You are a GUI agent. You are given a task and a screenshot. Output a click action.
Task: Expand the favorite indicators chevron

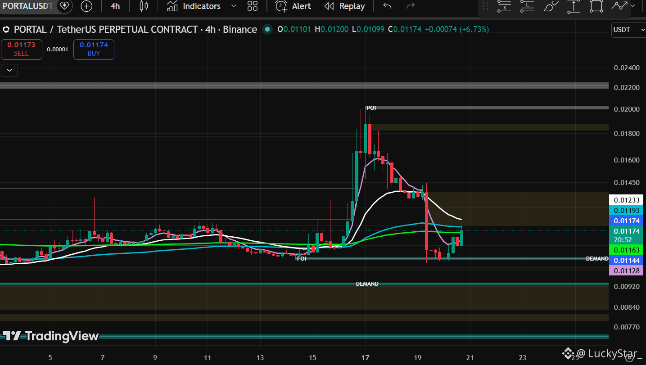(x=234, y=6)
